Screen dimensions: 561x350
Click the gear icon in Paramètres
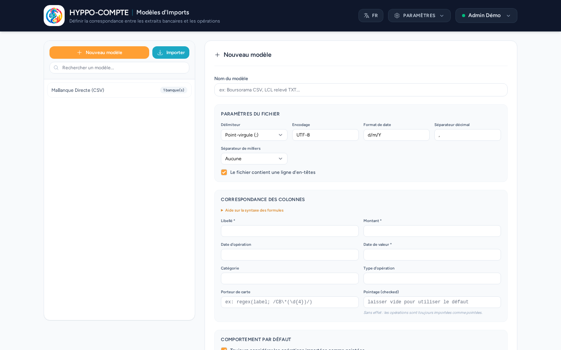[x=397, y=16]
